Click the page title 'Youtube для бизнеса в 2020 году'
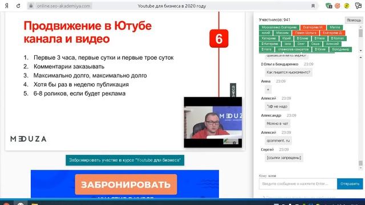 coord(172,6)
